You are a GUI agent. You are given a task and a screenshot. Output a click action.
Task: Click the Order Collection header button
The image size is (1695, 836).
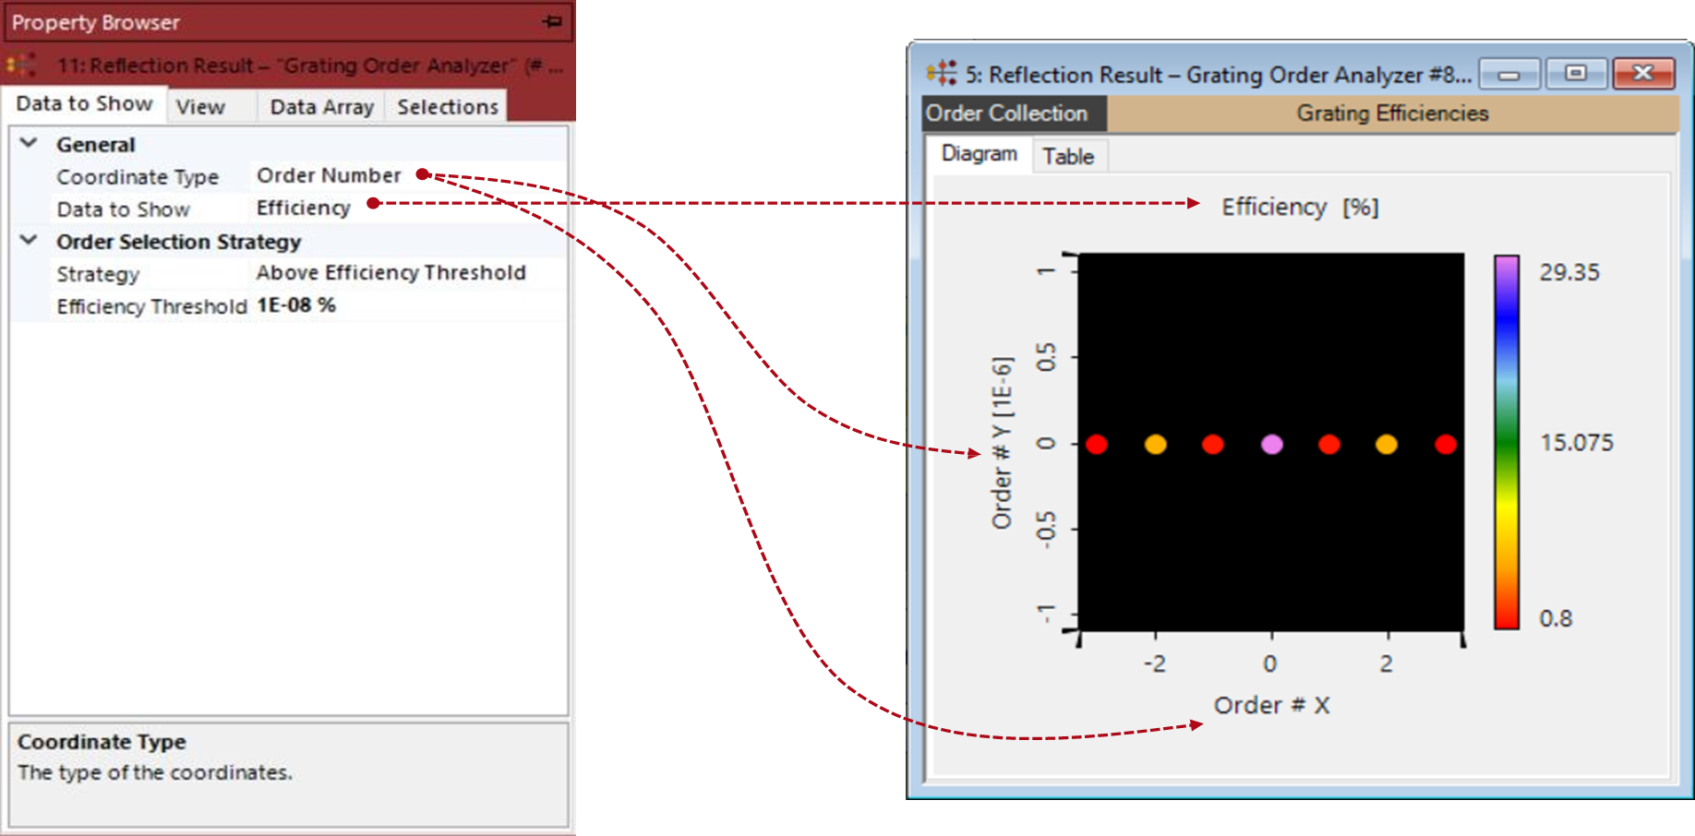tap(1006, 113)
